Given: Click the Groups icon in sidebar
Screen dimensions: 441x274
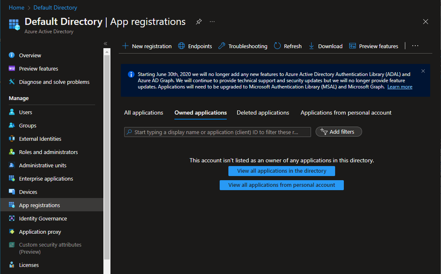Looking at the screenshot, I should 12,125.
